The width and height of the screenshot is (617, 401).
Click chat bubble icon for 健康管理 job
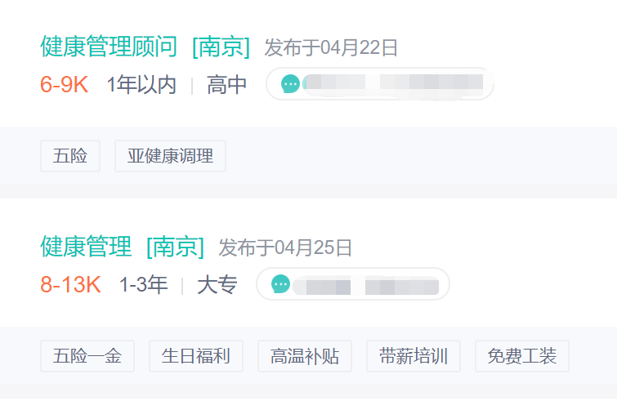280,284
